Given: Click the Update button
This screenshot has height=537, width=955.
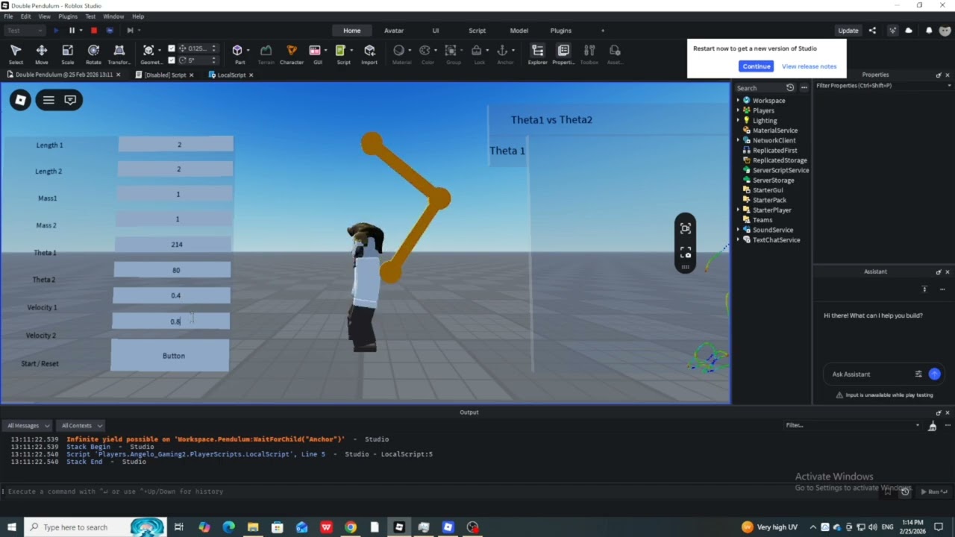Looking at the screenshot, I should 848,31.
